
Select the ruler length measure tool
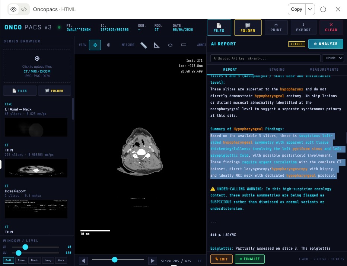tap(144, 45)
